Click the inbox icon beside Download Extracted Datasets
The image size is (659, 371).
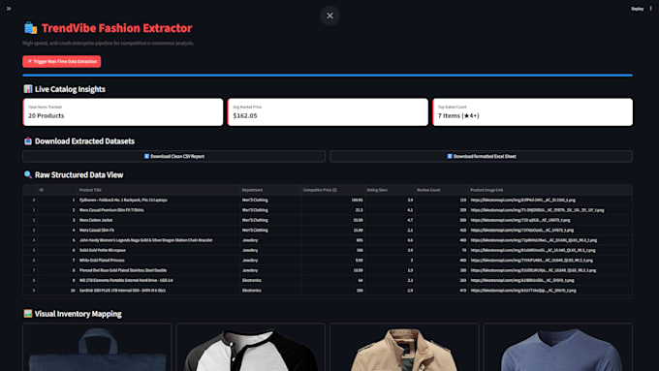pyautogui.click(x=28, y=140)
